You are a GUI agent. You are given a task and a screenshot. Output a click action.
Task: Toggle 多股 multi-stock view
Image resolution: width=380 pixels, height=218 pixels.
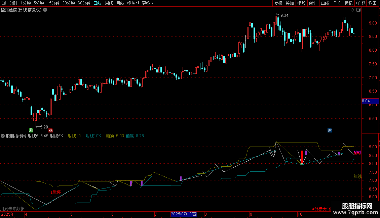[x=301, y=3]
